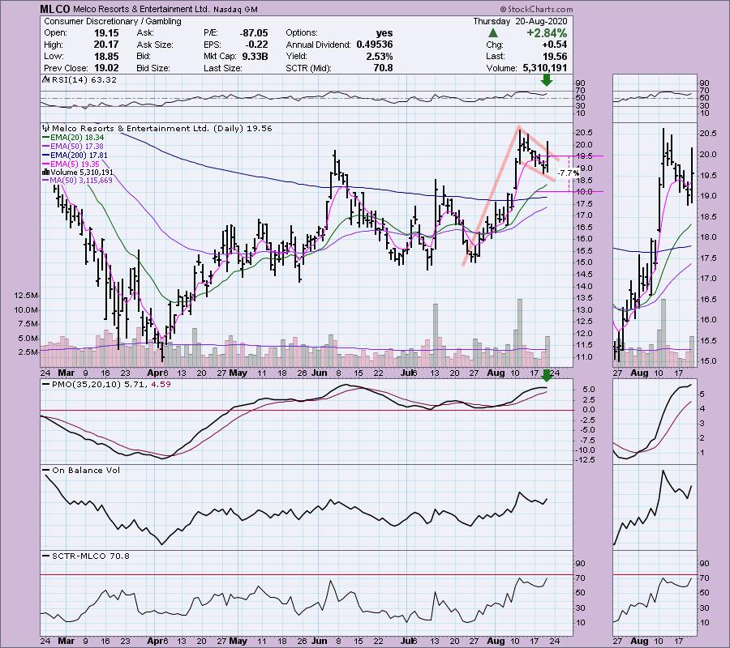Click the Nasdaq GM exchange label
This screenshot has height=648, width=730.
pos(235,9)
